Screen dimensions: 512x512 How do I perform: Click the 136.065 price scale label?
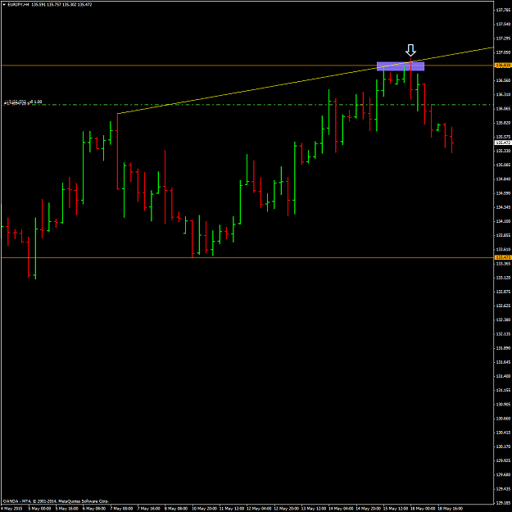pos(503,109)
